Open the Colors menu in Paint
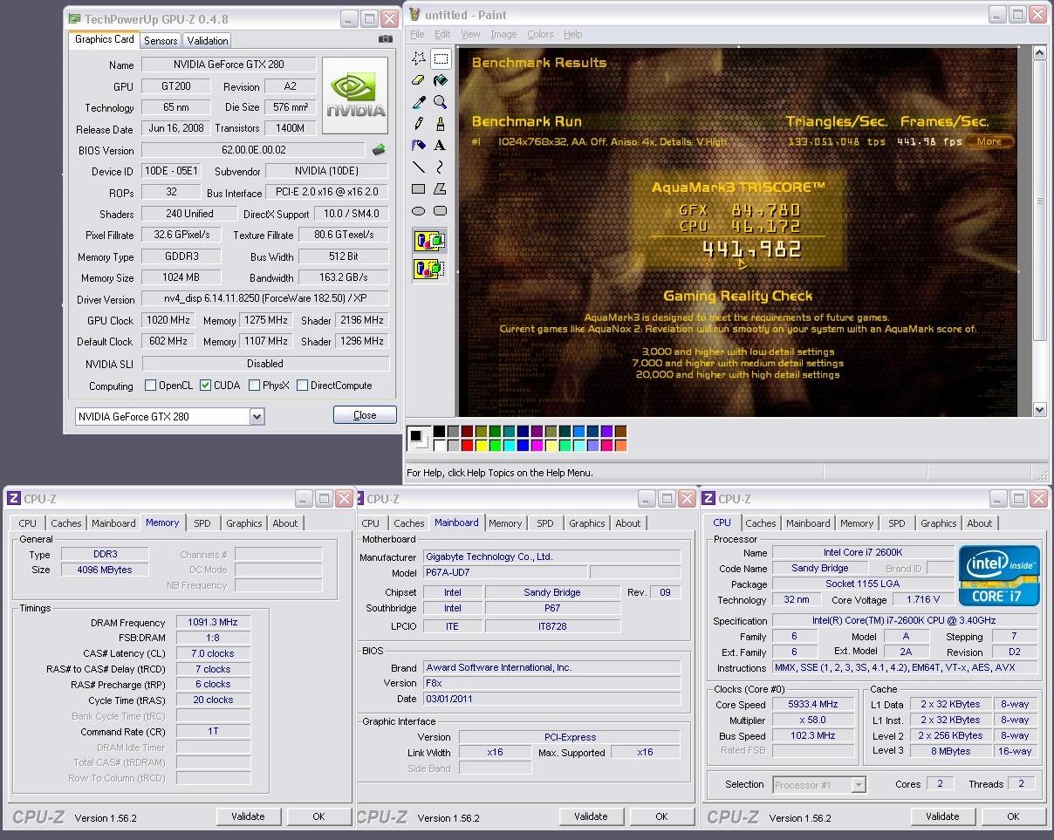Viewport: 1054px width, 840px height. 540,34
